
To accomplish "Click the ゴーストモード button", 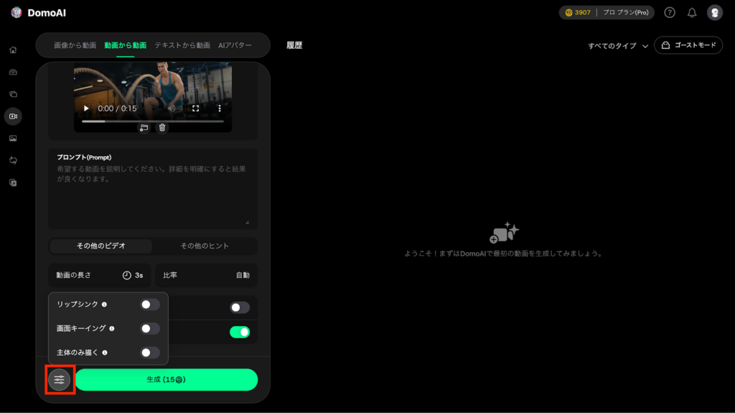I will [688, 45].
